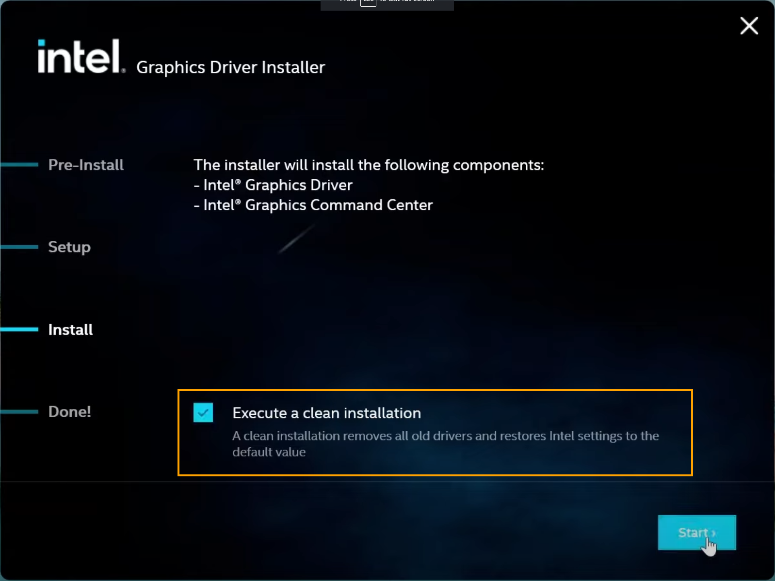Click the installer will install components heading
The width and height of the screenshot is (775, 581).
(369, 165)
